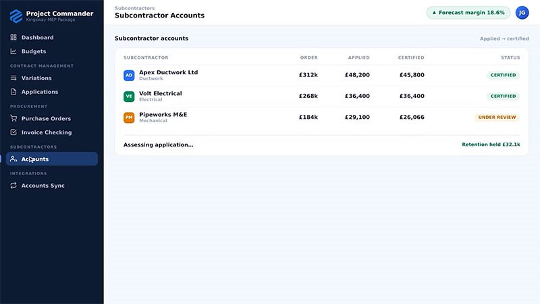Select the Accounts sidebar label
Screen dimensions: 540x304
click(35, 159)
